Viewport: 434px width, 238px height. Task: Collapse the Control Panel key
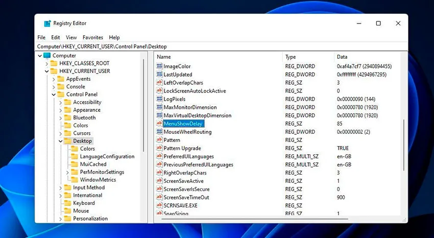[x=54, y=94]
